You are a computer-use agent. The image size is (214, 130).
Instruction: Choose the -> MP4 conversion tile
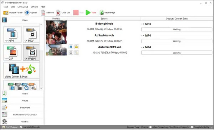coord(12,34)
